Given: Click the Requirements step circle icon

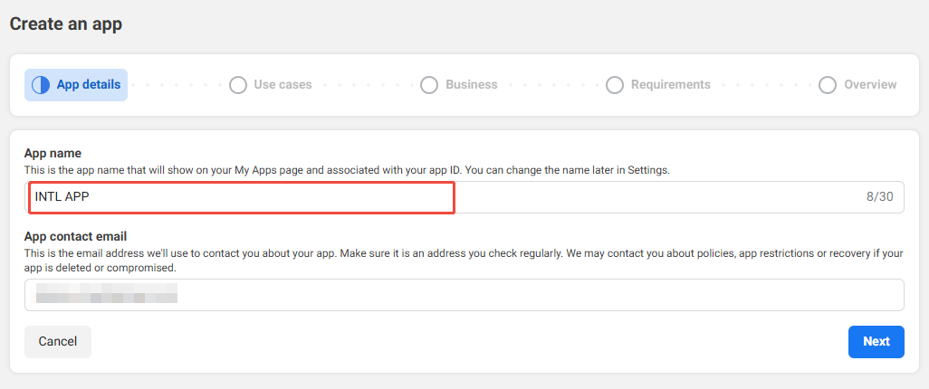Looking at the screenshot, I should click(x=615, y=85).
